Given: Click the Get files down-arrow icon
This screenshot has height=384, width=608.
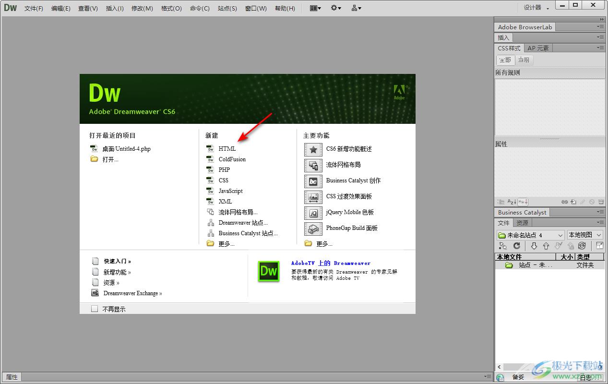Looking at the screenshot, I should (534, 246).
